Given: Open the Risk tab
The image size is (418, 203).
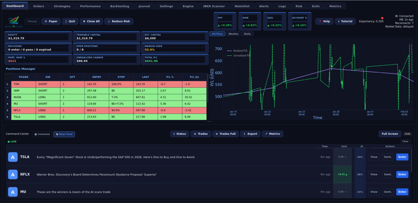Looking at the screenshot, I should (299, 6).
